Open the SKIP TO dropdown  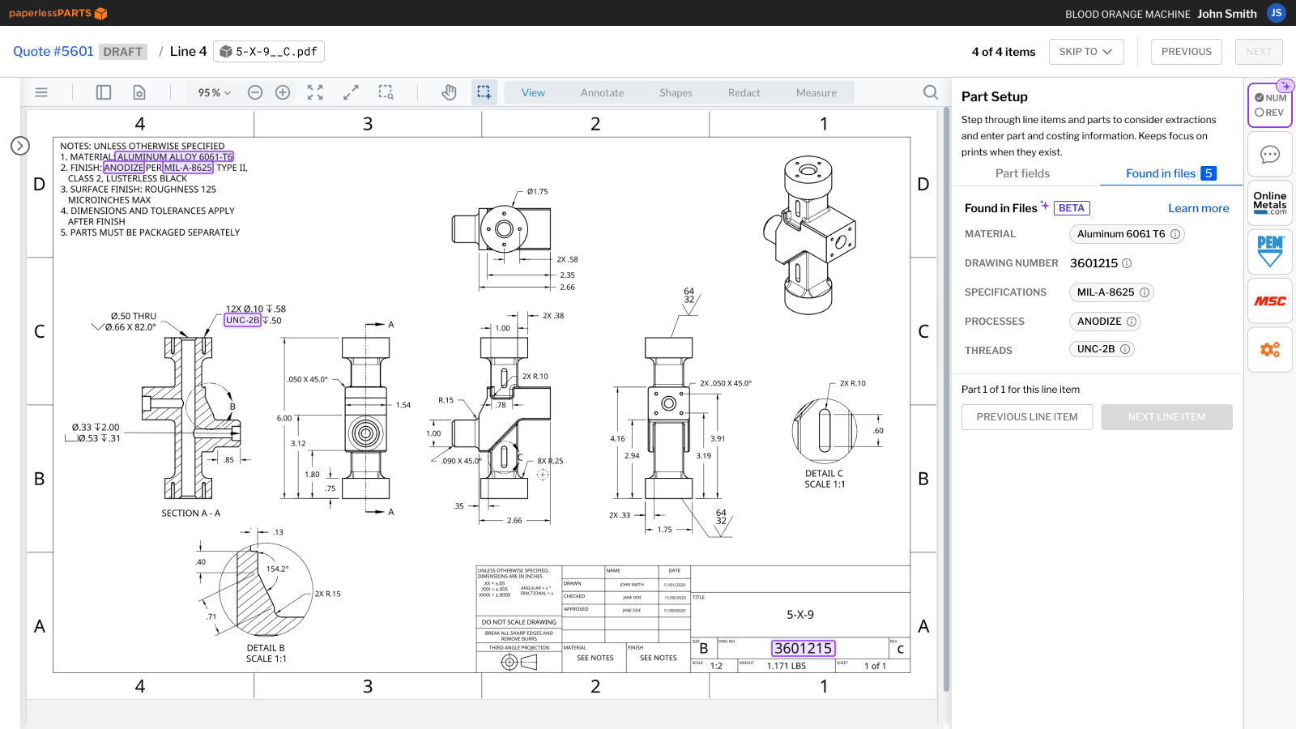click(x=1086, y=51)
